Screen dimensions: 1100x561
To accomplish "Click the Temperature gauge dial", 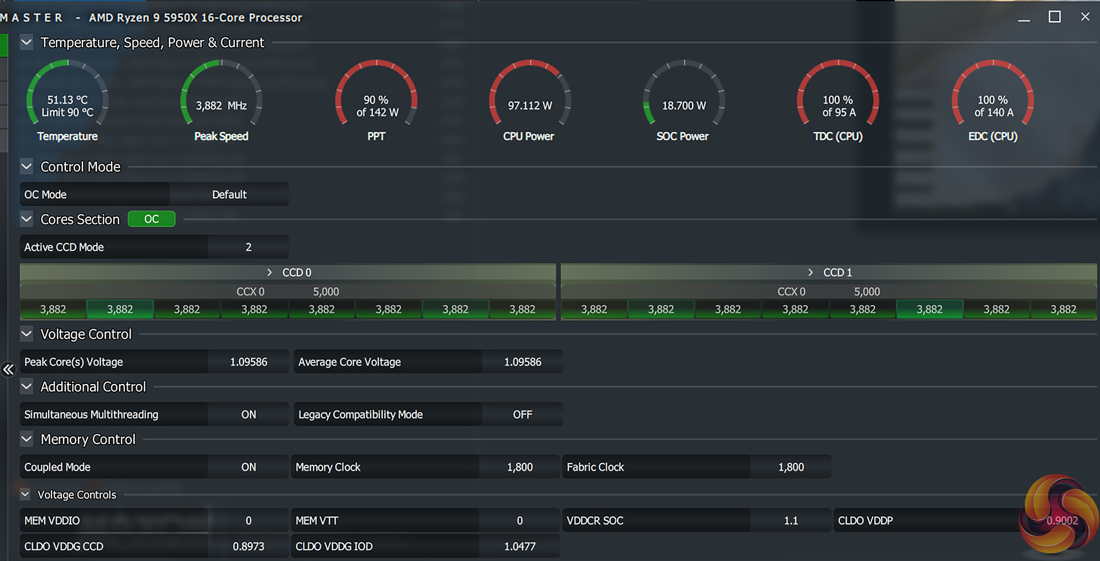I will tap(67, 94).
